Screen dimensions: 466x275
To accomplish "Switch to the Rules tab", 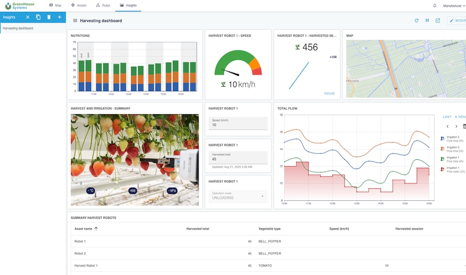I will click(x=103, y=5).
